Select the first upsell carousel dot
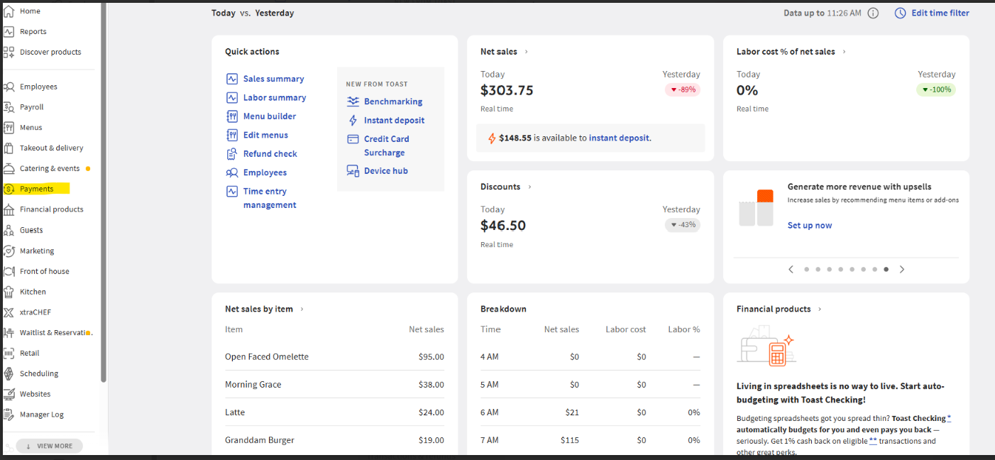 [x=807, y=269]
